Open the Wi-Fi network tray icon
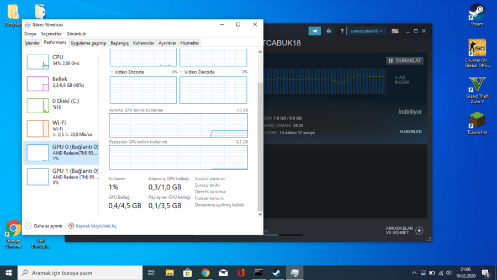This screenshot has width=497, height=280. 441,273
